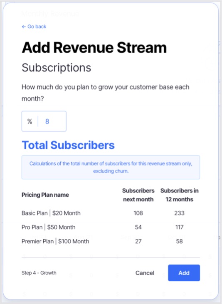Click the Step 4 - Growth label

39,273
